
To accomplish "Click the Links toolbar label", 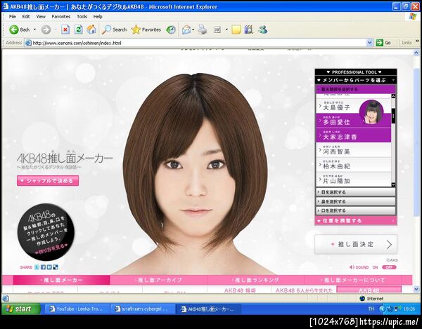I will [407, 43].
